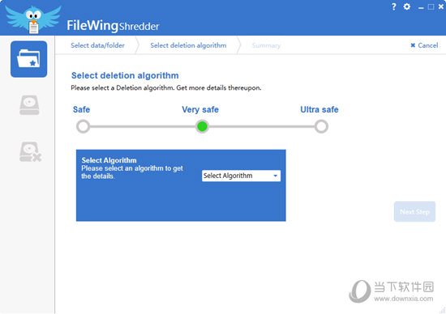Open the Select Algorithm dropdown
The width and height of the screenshot is (446, 314).
[x=241, y=176]
